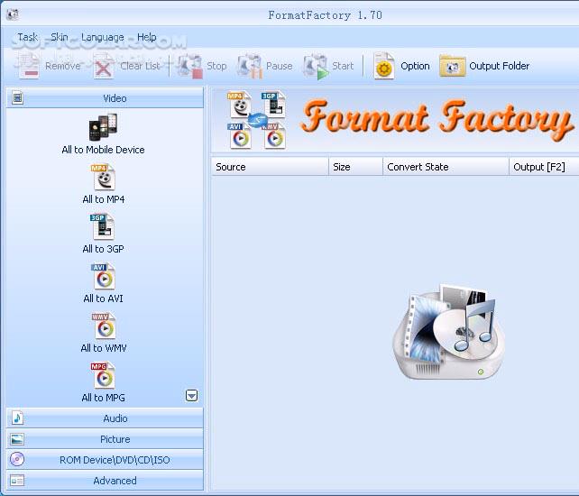
Task: Open Option via the gear icon
Action: [383, 66]
